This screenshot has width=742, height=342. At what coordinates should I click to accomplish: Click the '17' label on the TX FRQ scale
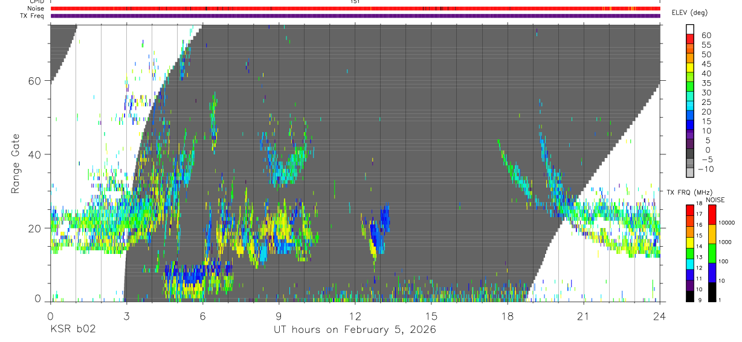(x=698, y=214)
